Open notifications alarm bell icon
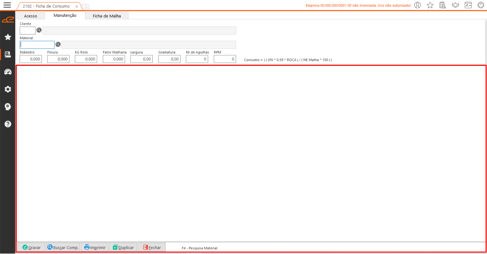Image resolution: width=487 pixels, height=254 pixels. tap(455, 5)
